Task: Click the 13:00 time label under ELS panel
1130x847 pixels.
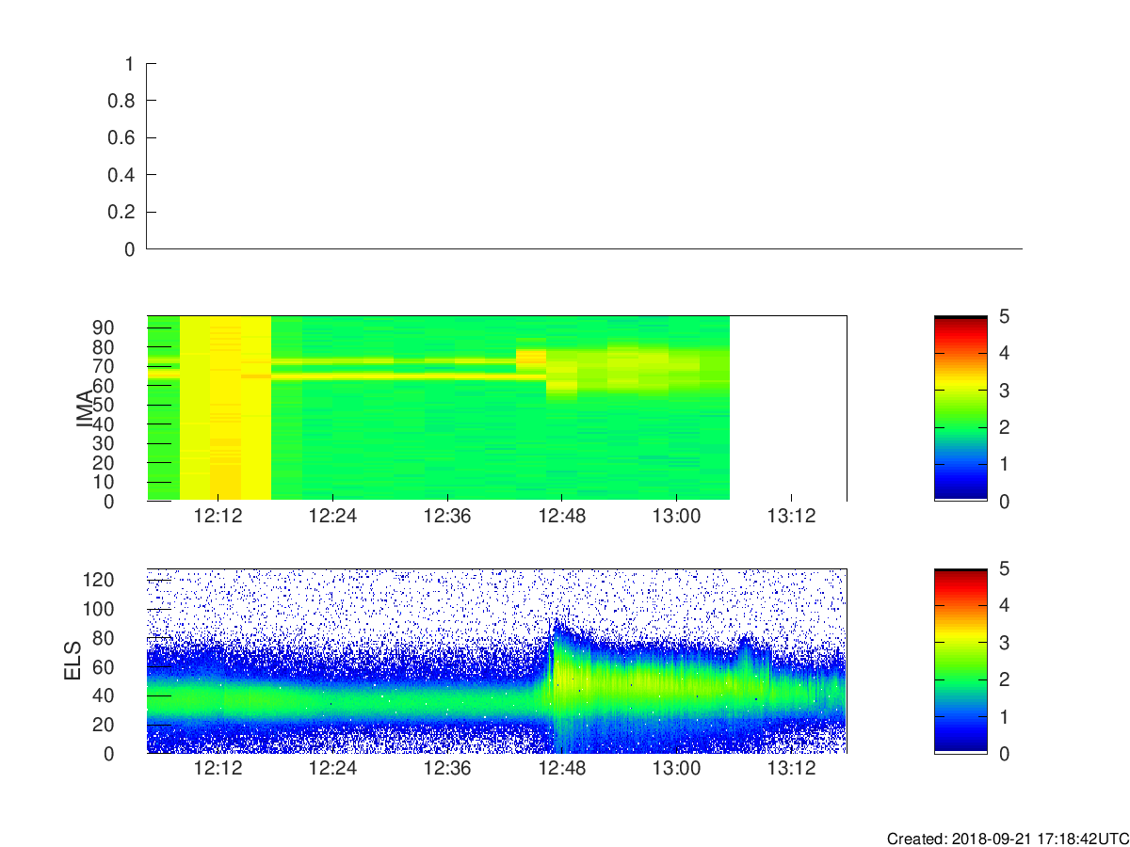Action: pyautogui.click(x=677, y=768)
